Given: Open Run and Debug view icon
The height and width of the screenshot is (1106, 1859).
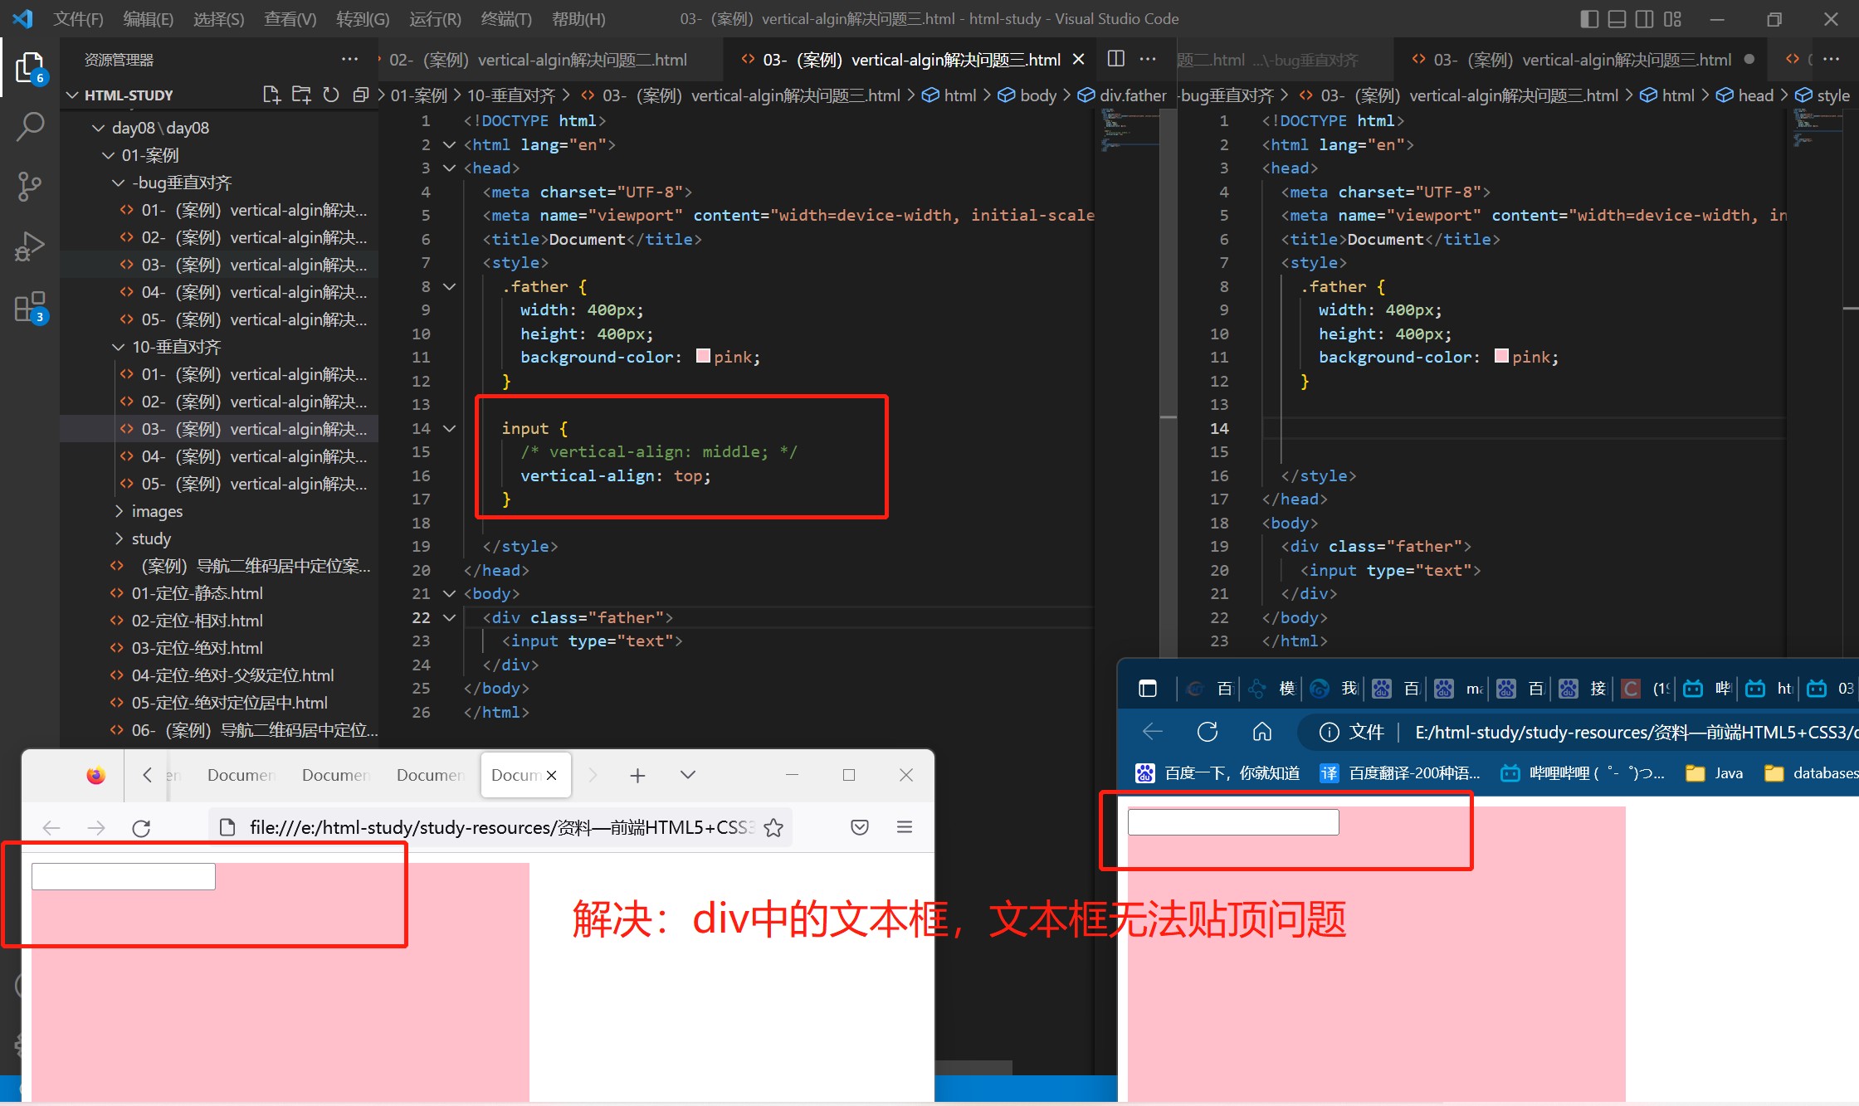Looking at the screenshot, I should point(30,246).
